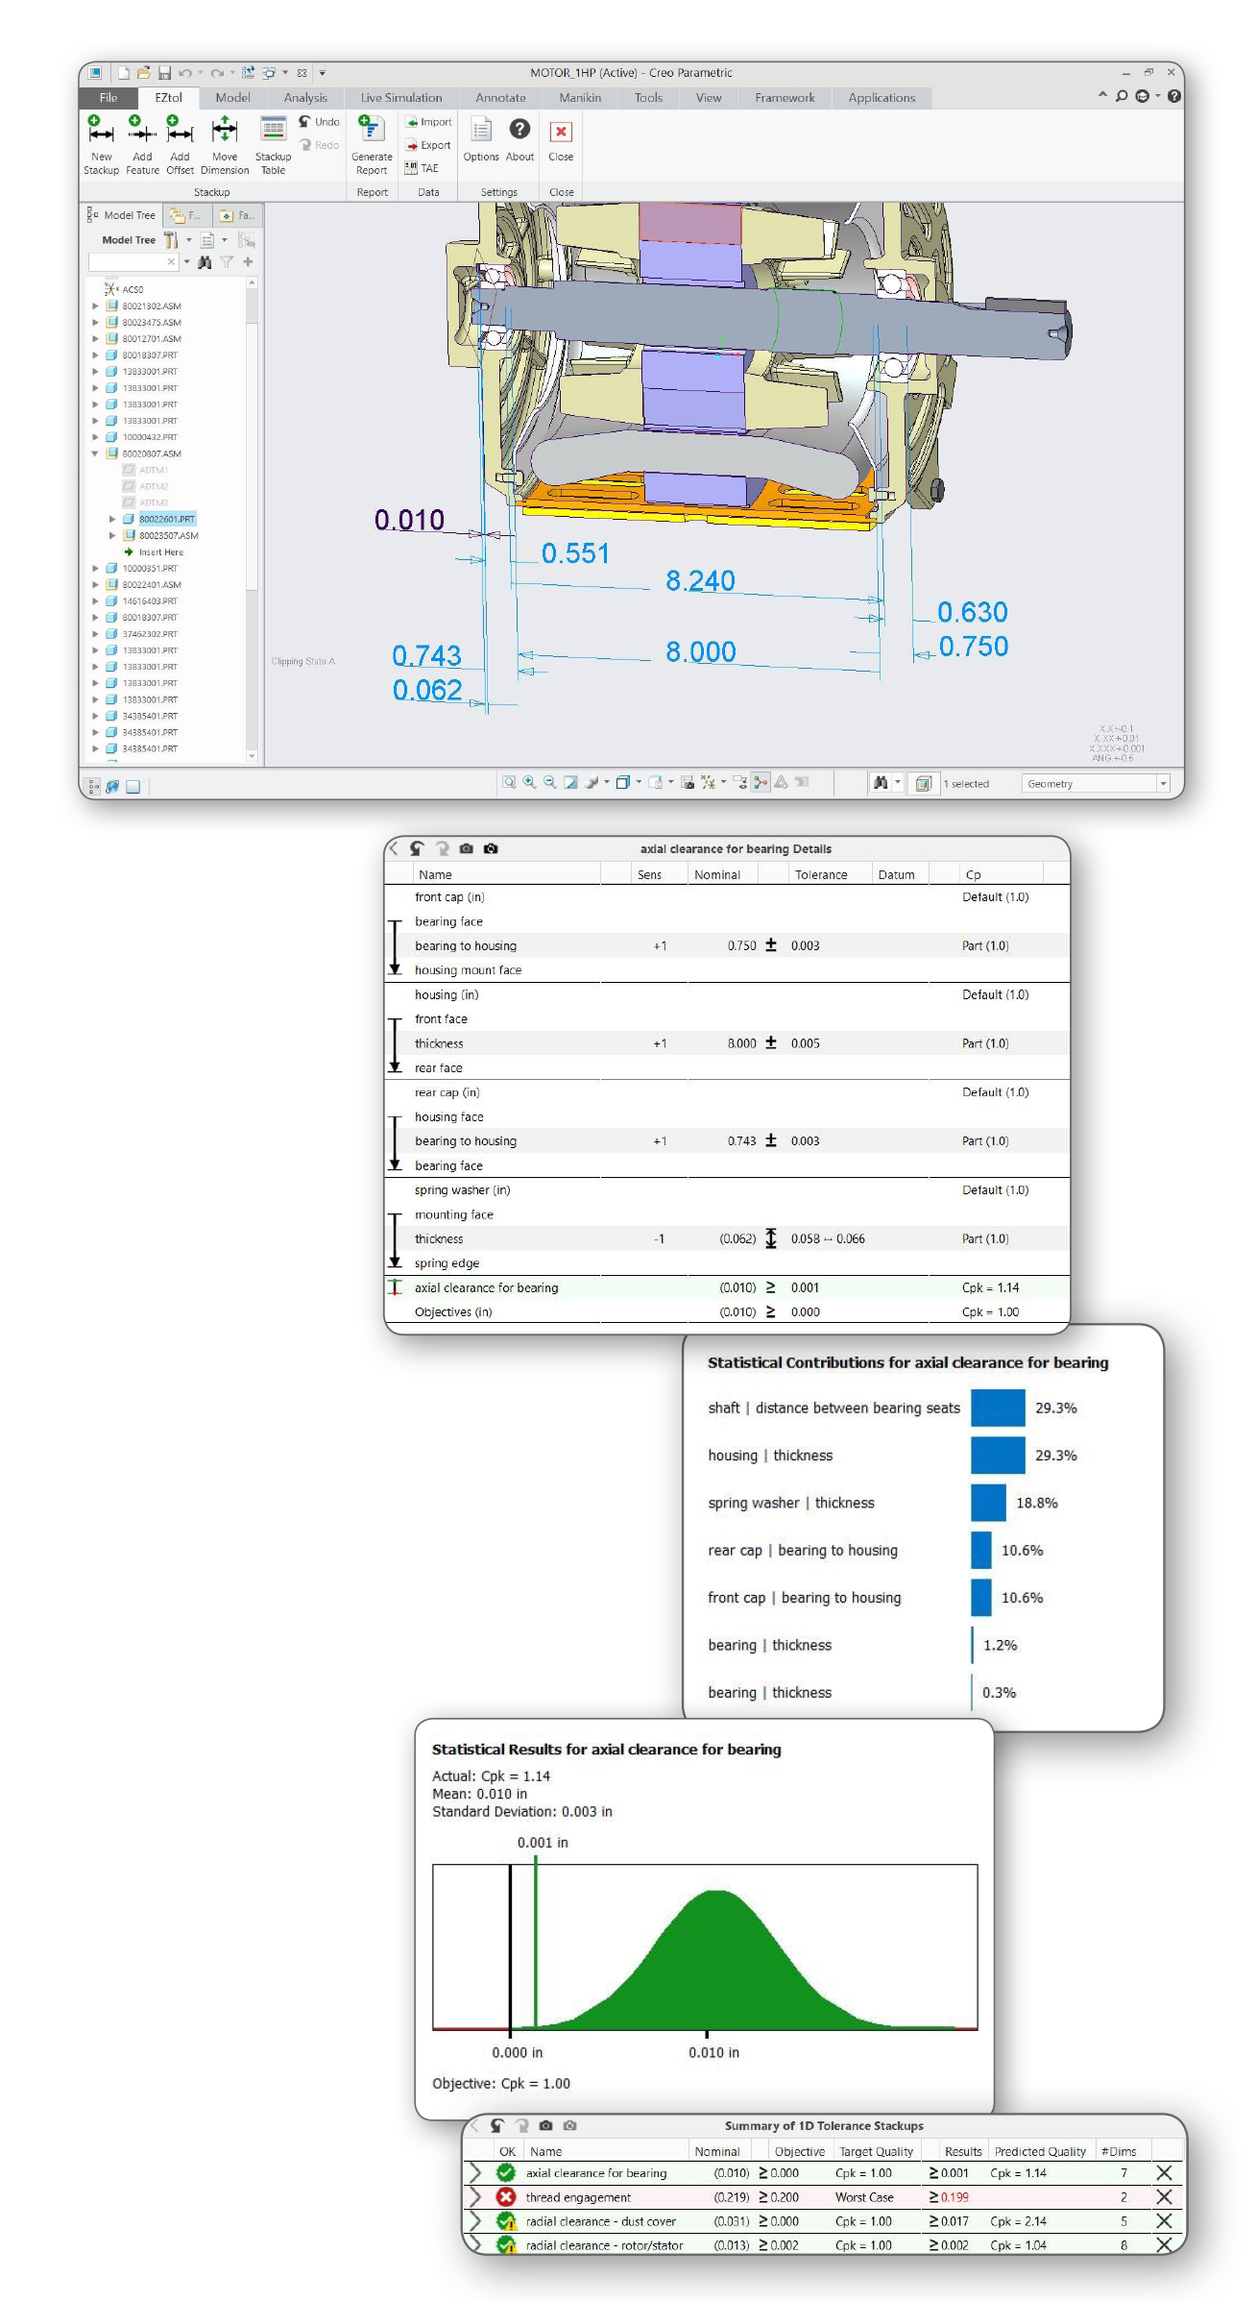Open the Creo help question mark icon
Screen dimensions: 1256x2302
pyautogui.click(x=1174, y=96)
